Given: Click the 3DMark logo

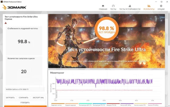Looking at the screenshot, I should click(14, 7).
